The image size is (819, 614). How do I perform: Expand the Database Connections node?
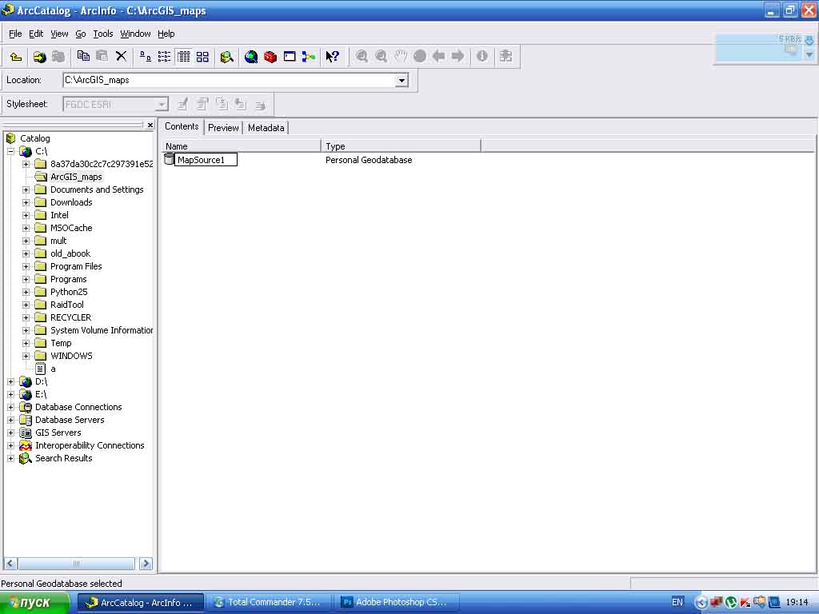(x=10, y=407)
